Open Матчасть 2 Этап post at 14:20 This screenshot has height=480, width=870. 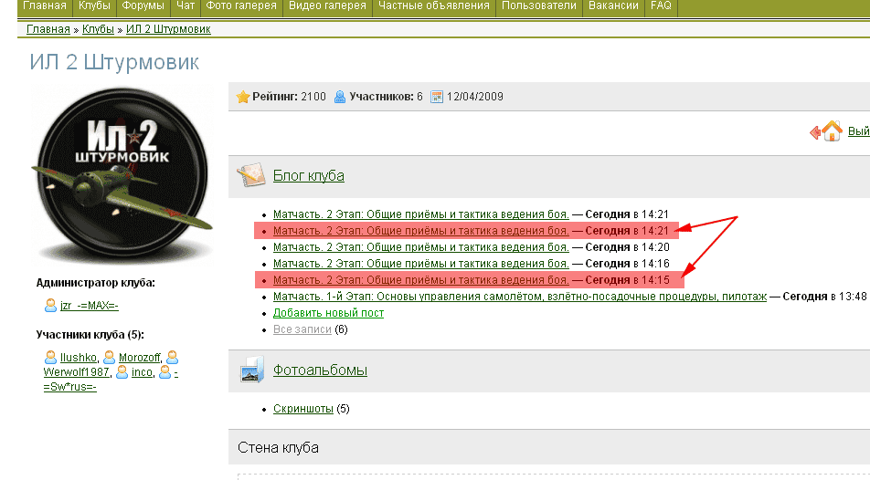click(420, 247)
